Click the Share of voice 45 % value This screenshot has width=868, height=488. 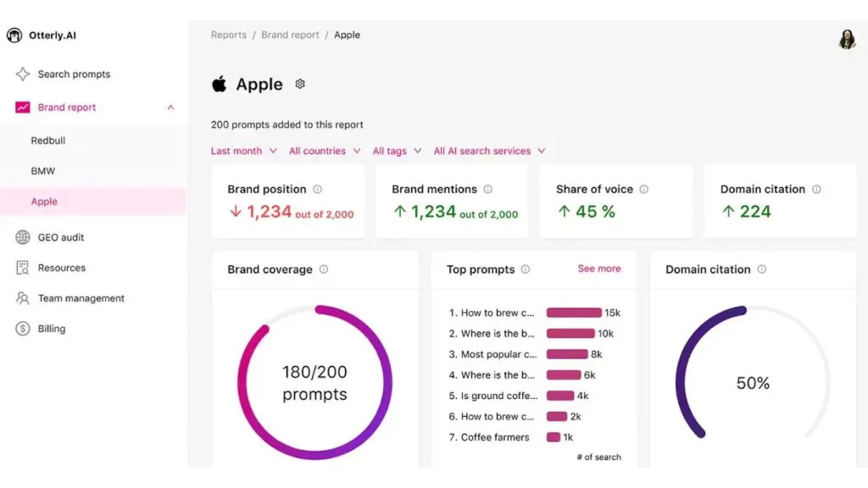point(595,211)
